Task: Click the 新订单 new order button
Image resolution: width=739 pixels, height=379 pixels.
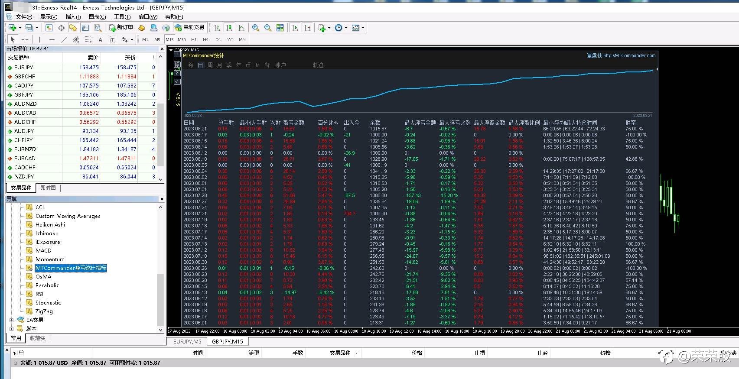Action: coord(121,27)
